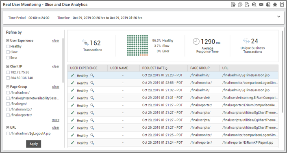Viewport: 287px width, 153px height.
Task: Open the alarm clock schedule icon
Action: (282, 5)
